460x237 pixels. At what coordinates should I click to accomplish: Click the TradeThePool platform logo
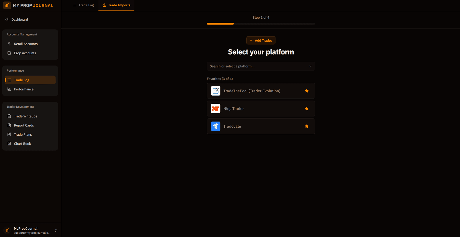click(215, 91)
